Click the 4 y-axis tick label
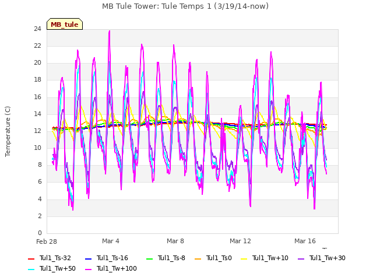 [40, 199]
